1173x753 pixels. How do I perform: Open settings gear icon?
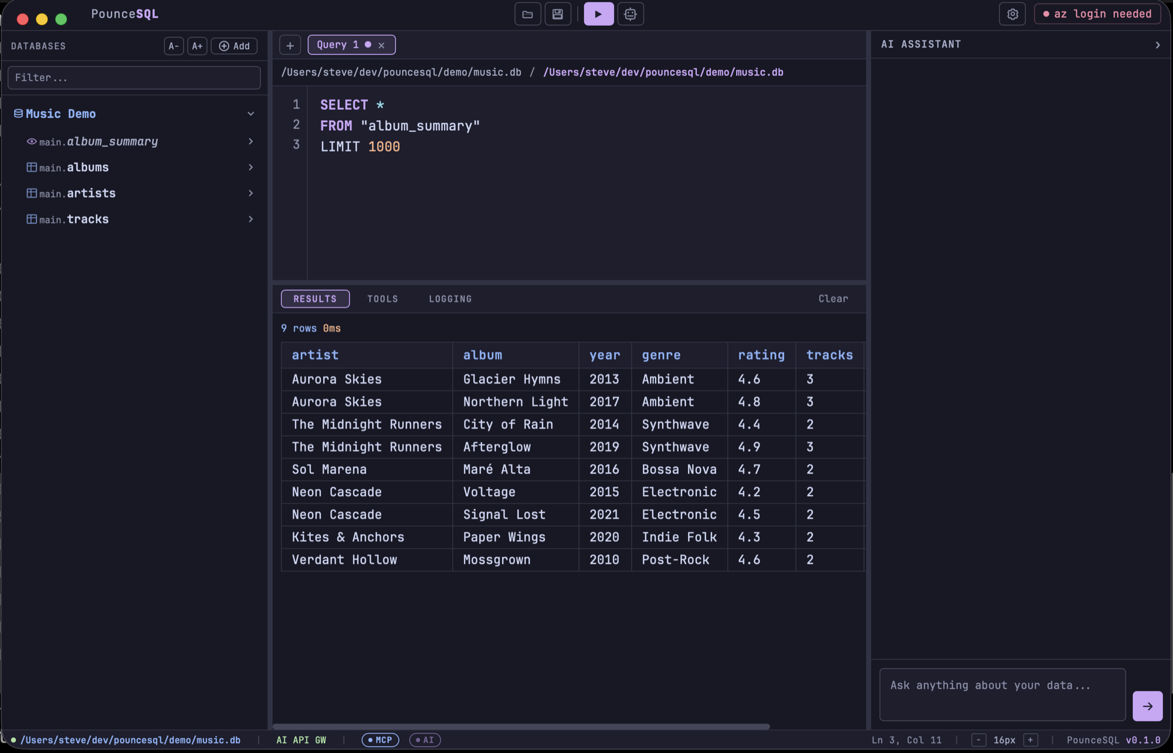(x=1012, y=14)
